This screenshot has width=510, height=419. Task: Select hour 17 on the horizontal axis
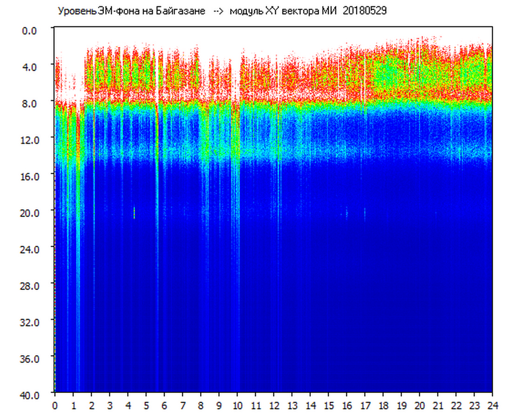point(365,405)
